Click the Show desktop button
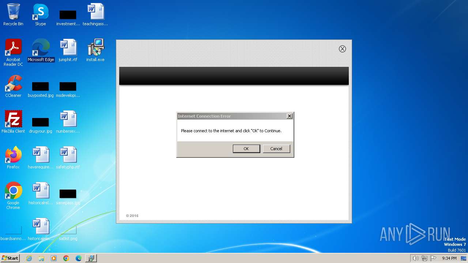The width and height of the screenshot is (468, 263). [464, 258]
